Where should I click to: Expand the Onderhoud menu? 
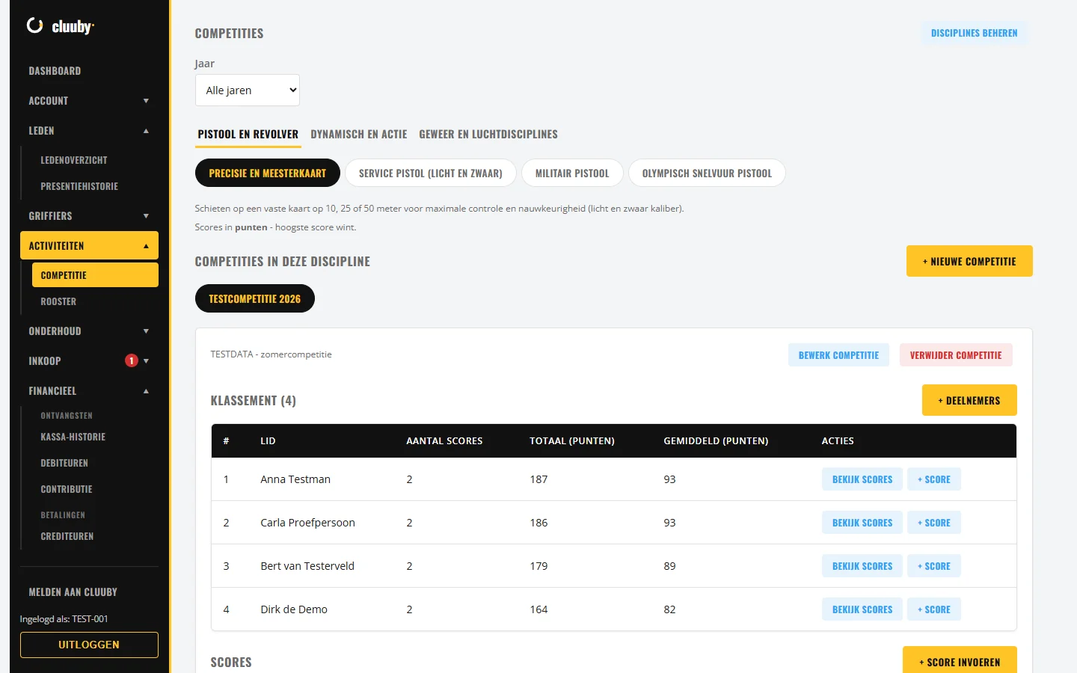click(x=89, y=331)
